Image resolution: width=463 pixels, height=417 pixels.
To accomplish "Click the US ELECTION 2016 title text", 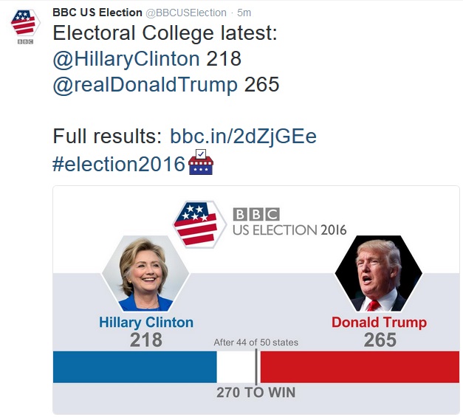I will point(289,230).
